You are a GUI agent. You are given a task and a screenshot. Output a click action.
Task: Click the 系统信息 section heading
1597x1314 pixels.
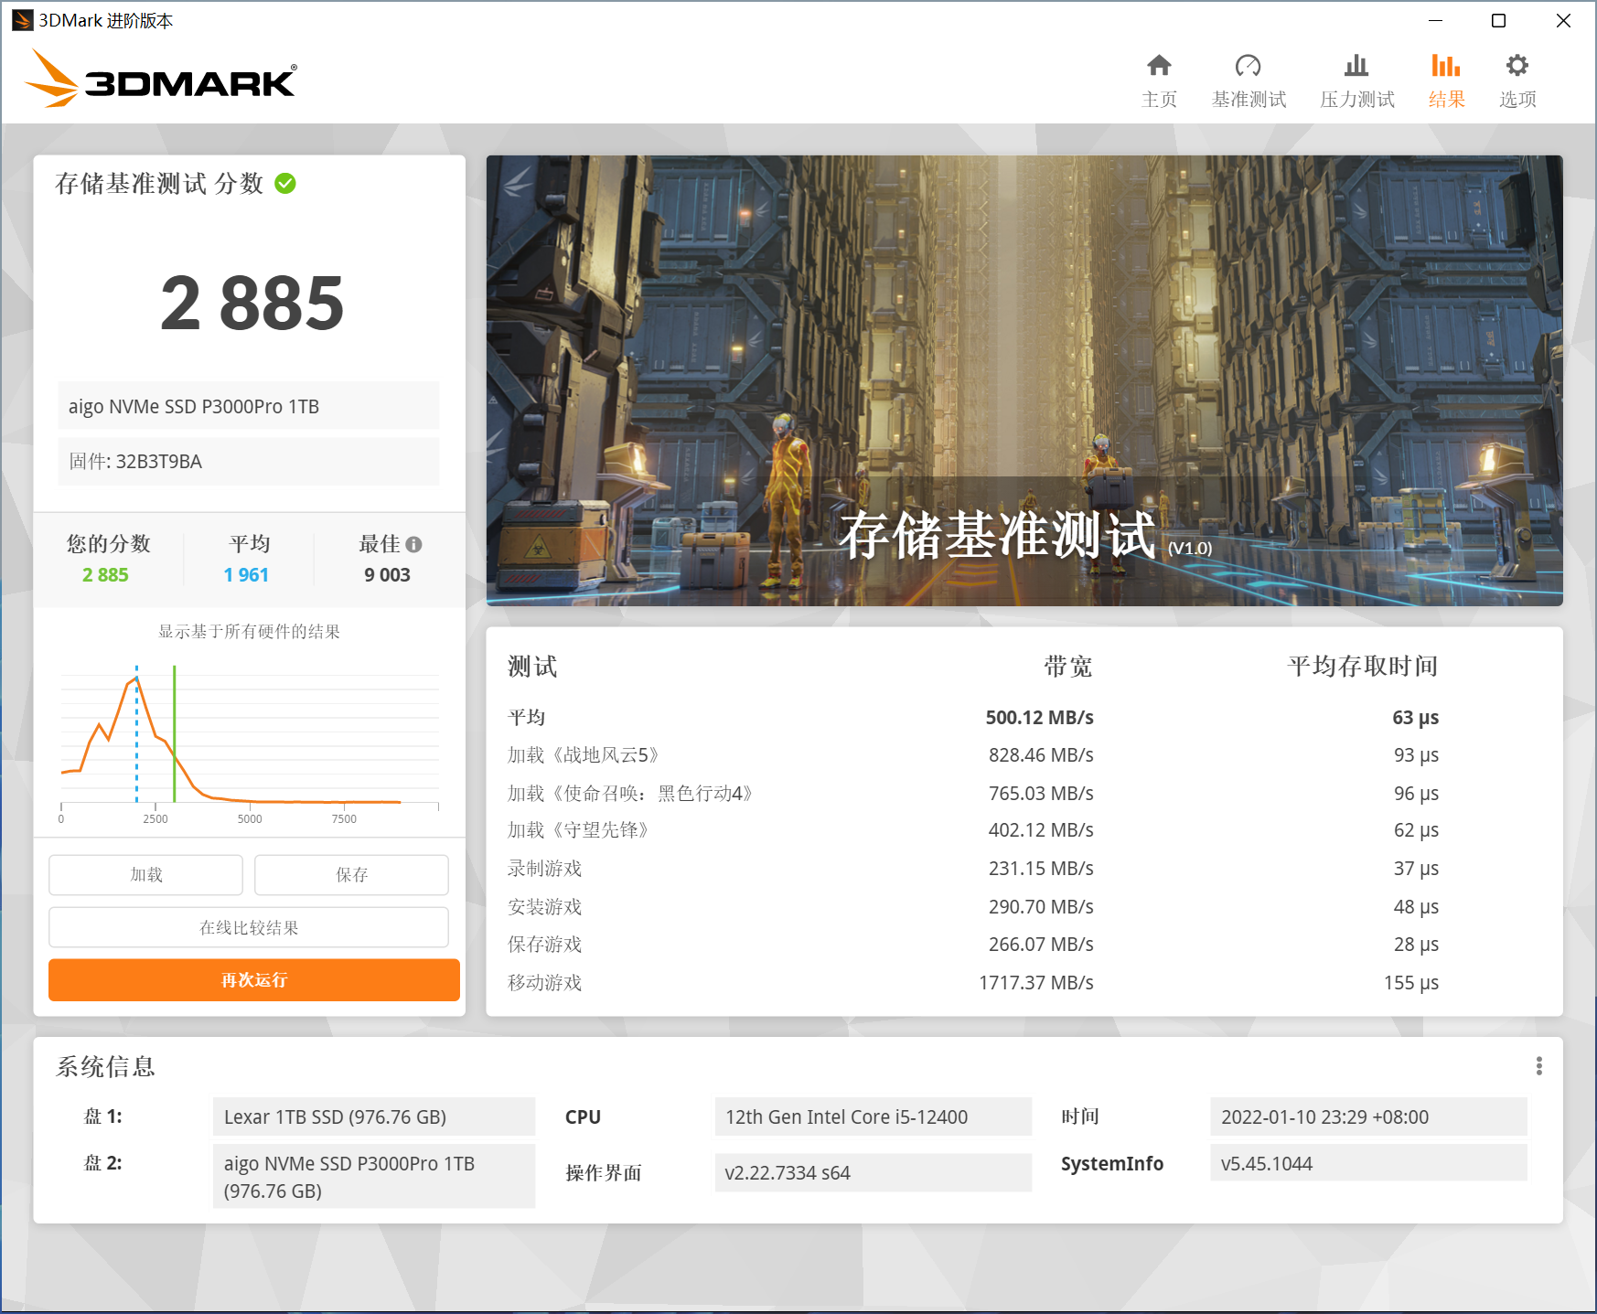coord(105,1067)
